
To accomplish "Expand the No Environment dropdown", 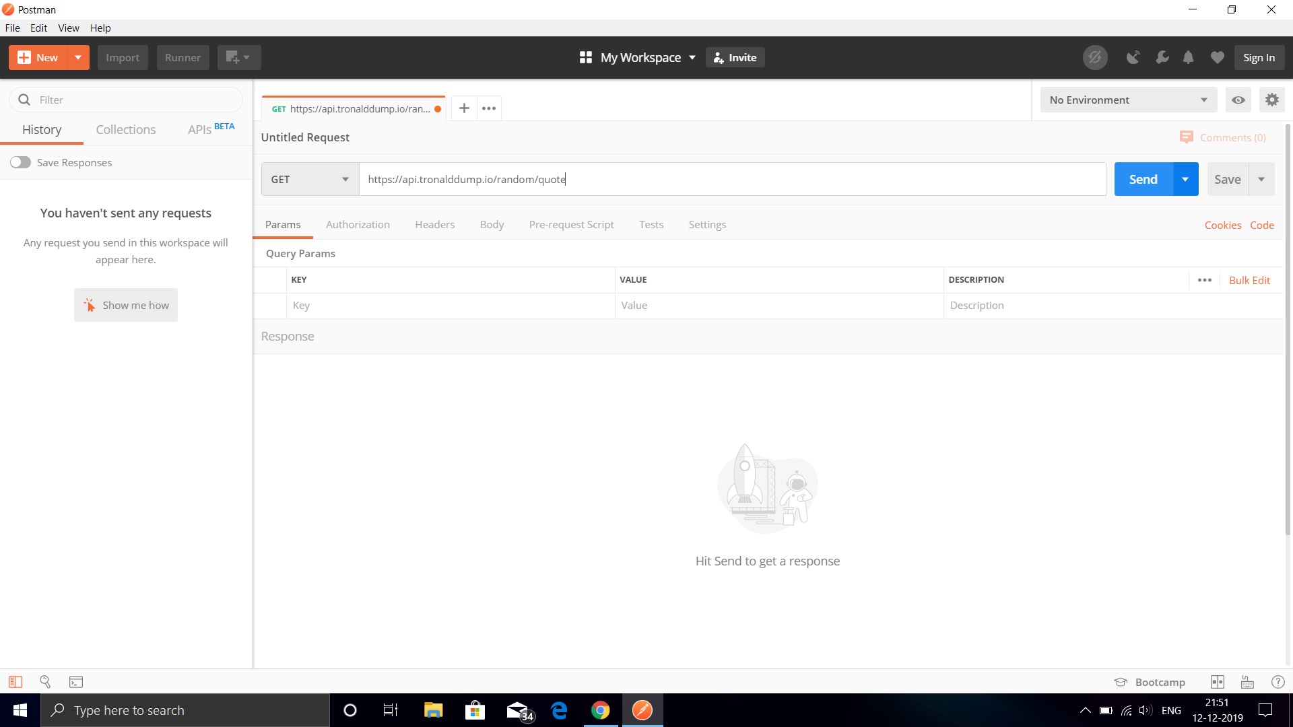I will point(1128,100).
